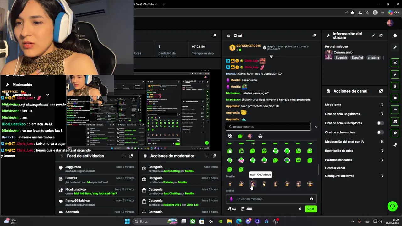402x226 pixels.
Task: Click the chat bubble icon in sidebar
Action: [x=395, y=98]
